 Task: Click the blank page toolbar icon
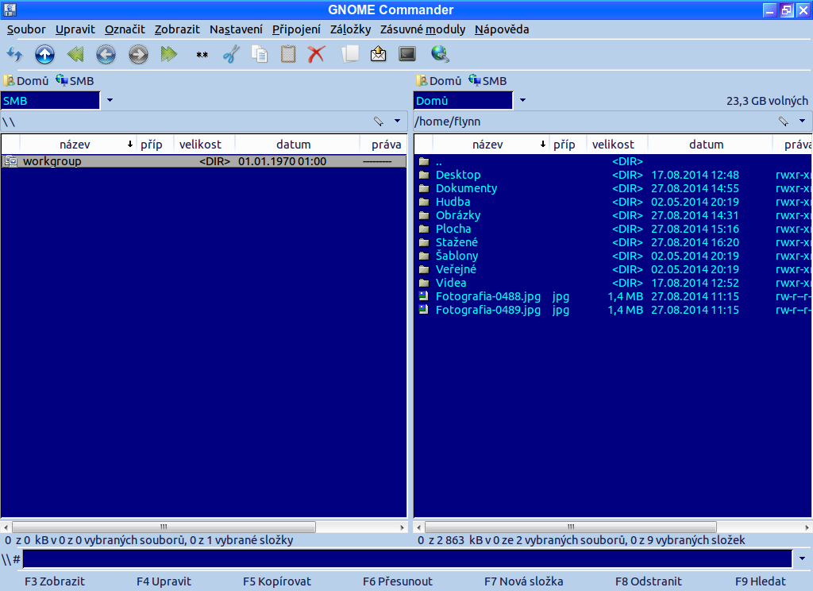[x=350, y=54]
